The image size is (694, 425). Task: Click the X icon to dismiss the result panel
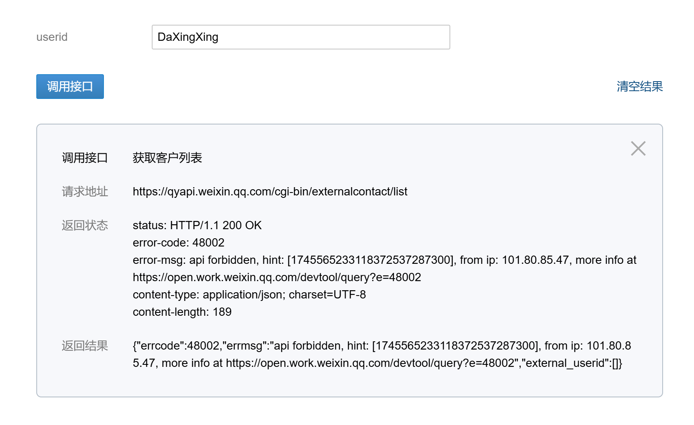(x=638, y=148)
